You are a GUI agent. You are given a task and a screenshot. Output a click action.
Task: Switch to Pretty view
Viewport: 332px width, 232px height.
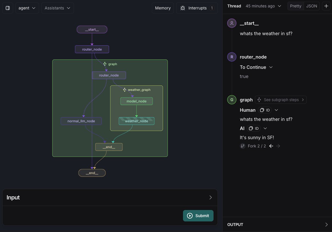coord(295,6)
